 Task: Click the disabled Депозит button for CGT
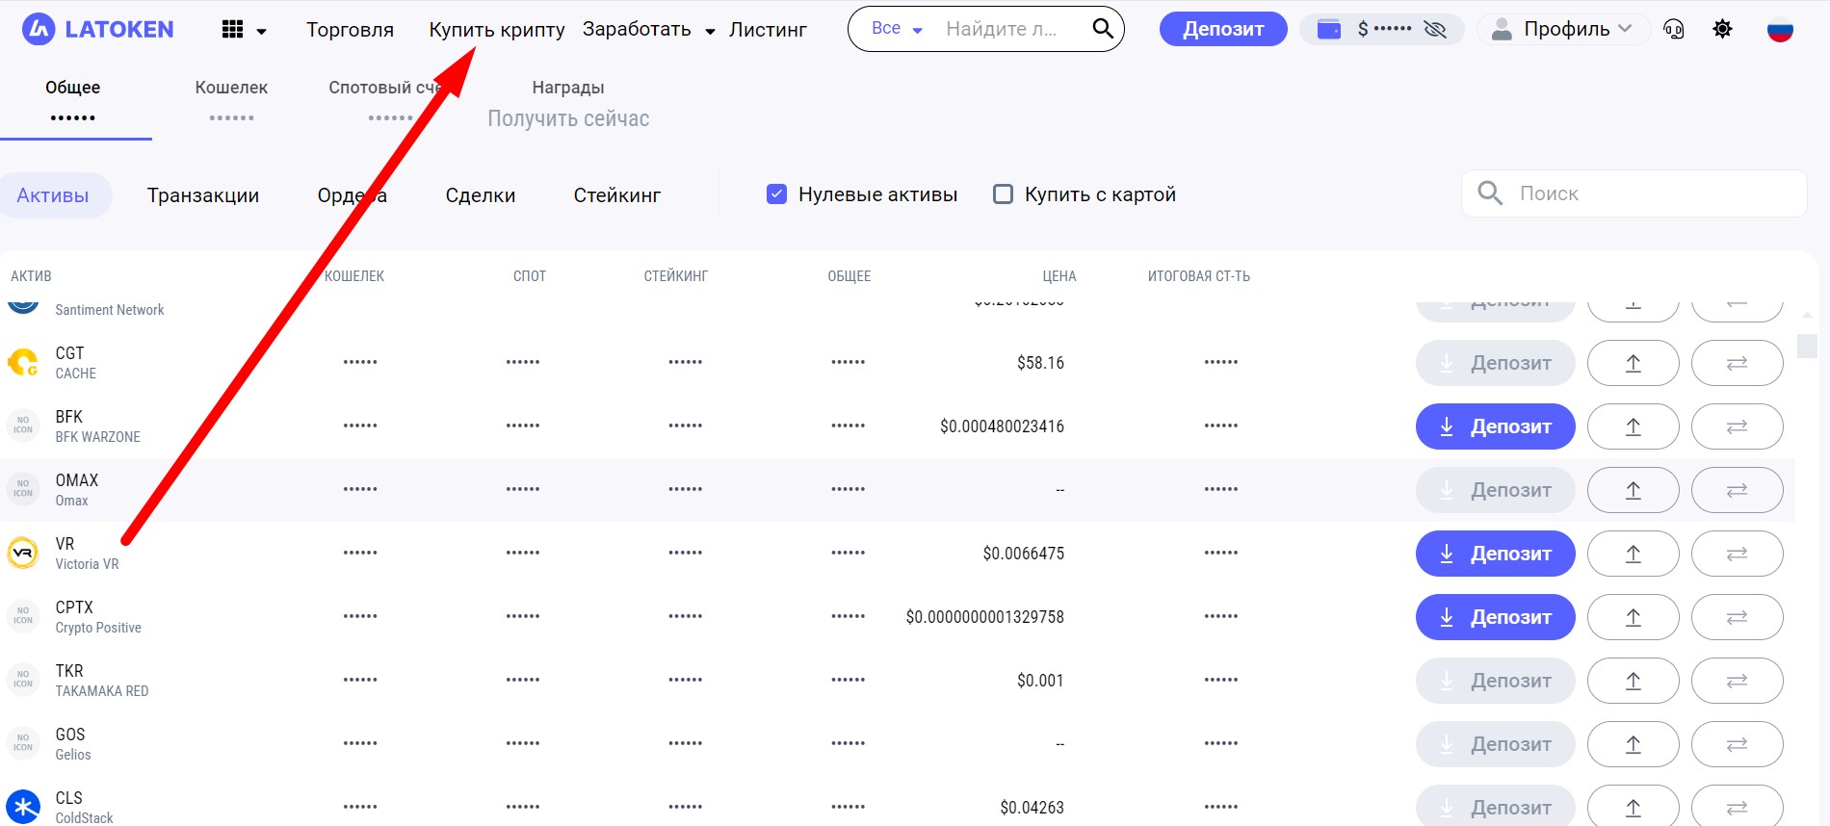coord(1496,363)
